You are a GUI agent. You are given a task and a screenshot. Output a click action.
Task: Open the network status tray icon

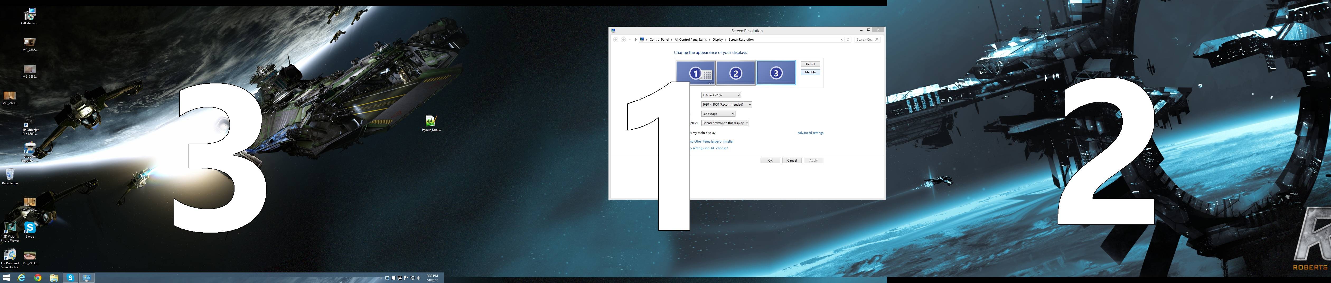coord(412,278)
